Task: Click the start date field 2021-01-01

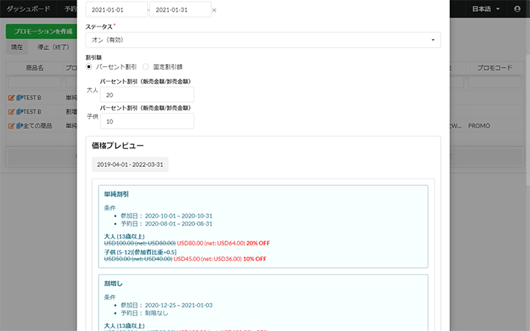Action: coord(116,10)
